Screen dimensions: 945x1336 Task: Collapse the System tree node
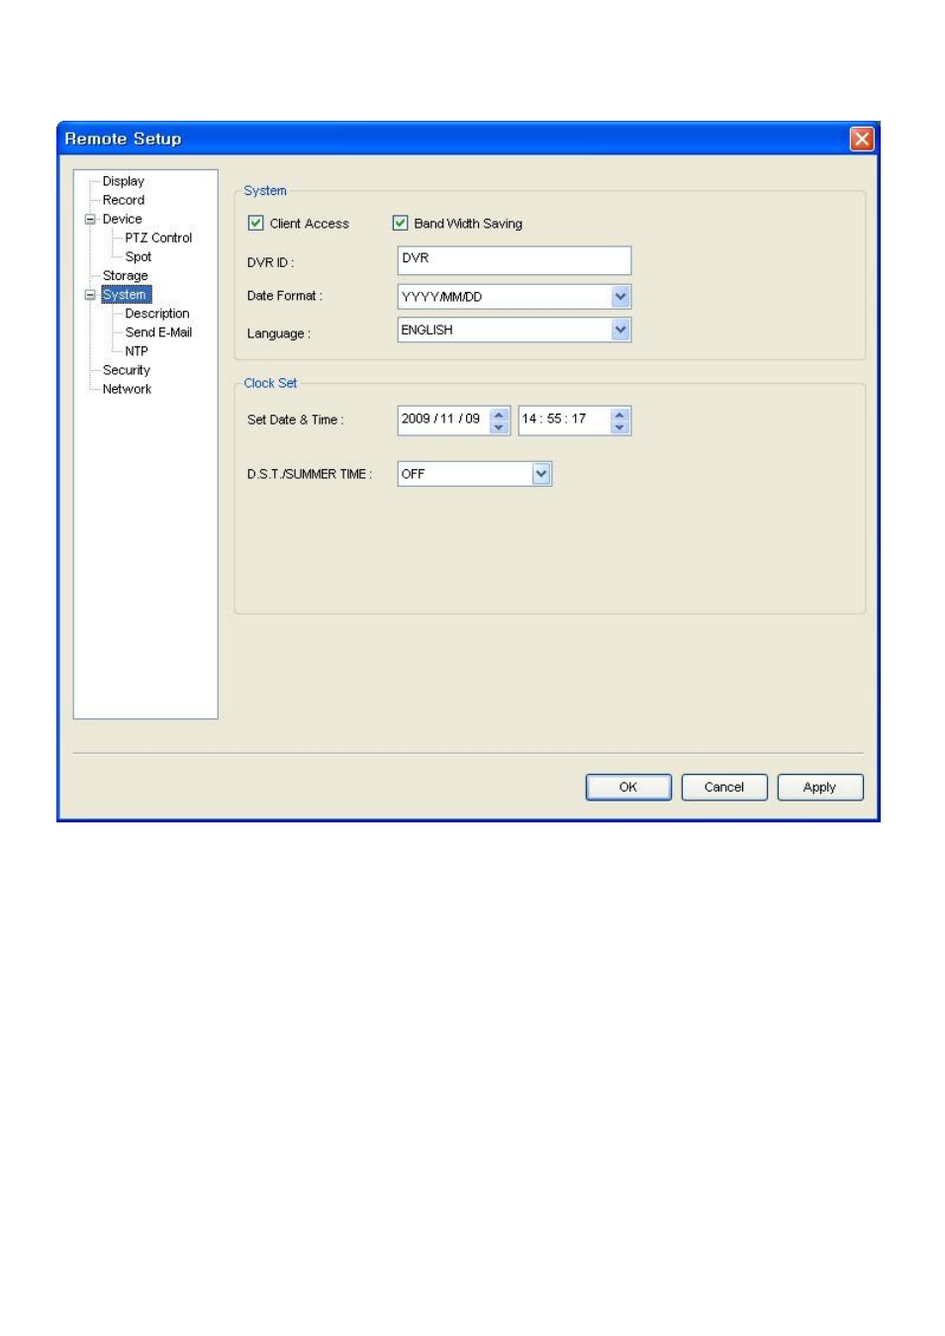[x=90, y=295]
